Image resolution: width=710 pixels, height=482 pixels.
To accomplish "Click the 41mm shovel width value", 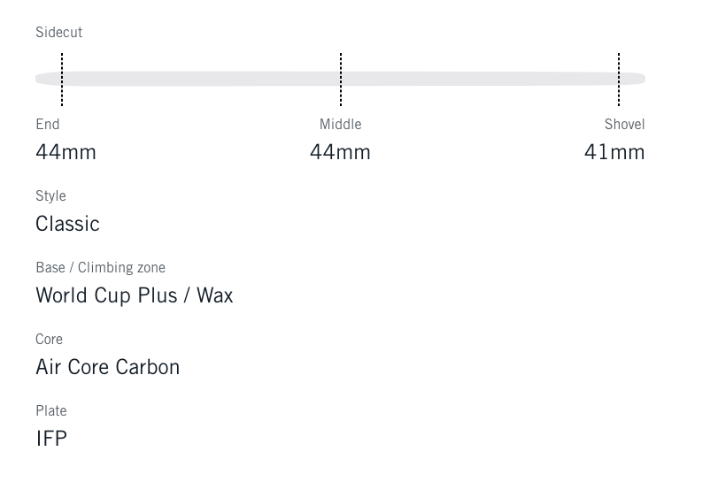I will [x=614, y=152].
